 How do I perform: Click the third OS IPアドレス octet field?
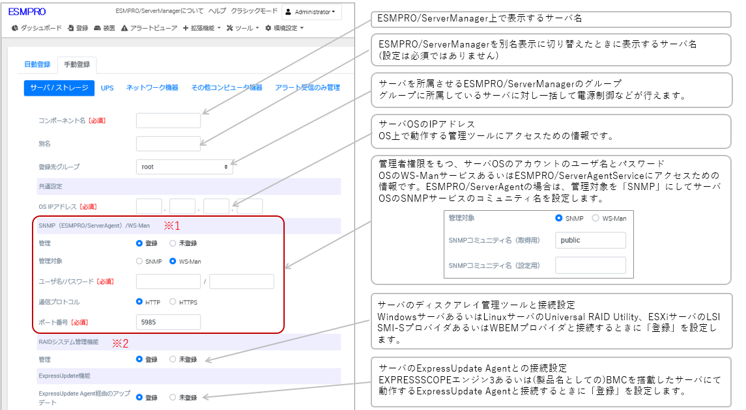click(x=216, y=207)
